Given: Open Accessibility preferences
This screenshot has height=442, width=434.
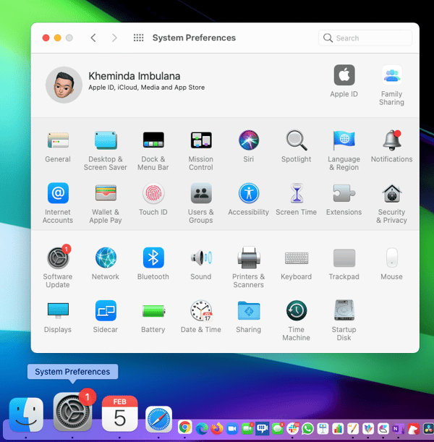Looking at the screenshot, I should (x=249, y=199).
